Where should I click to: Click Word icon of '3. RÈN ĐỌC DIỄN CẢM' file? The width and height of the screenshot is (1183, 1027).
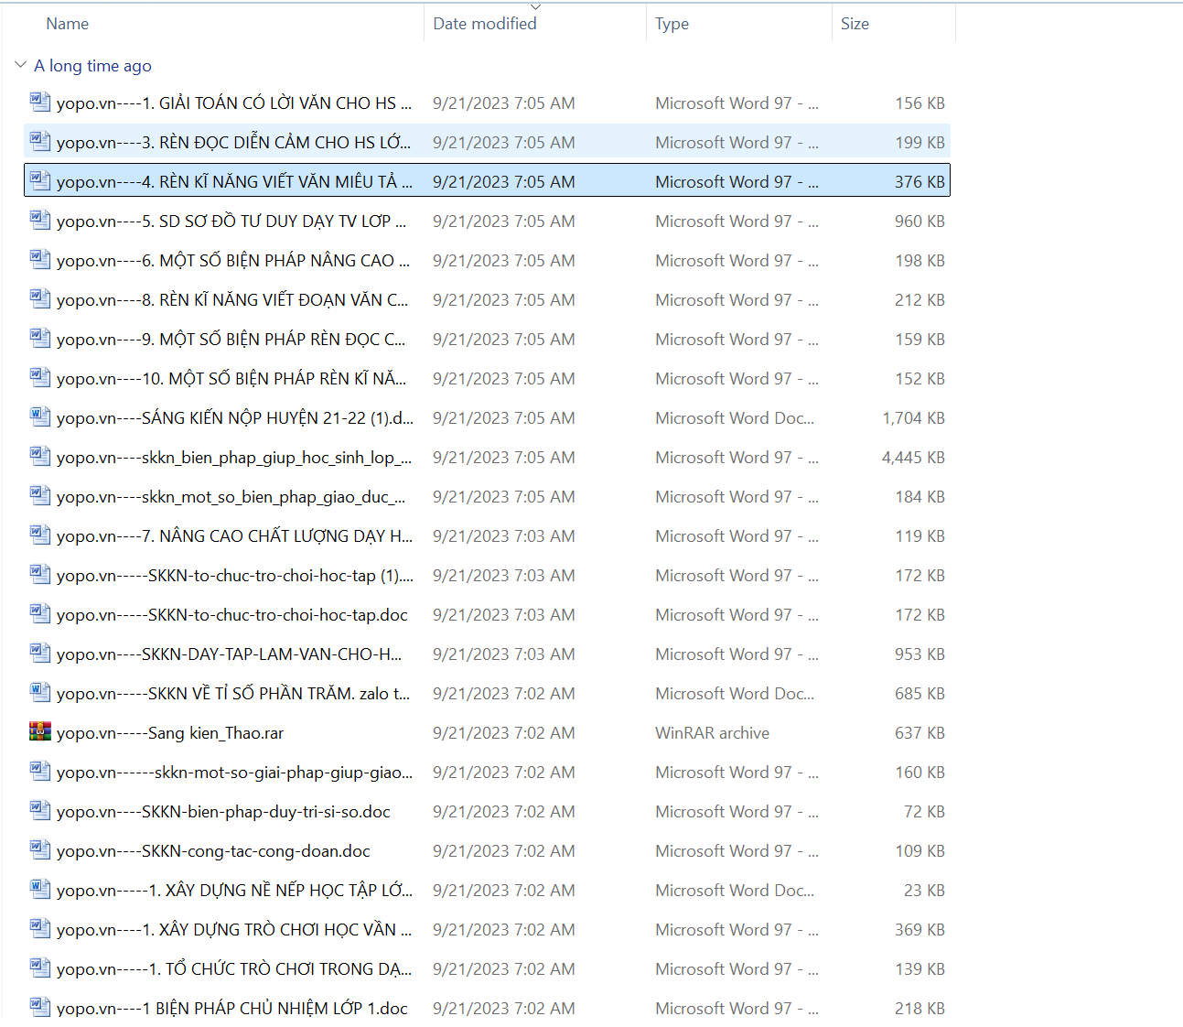pyautogui.click(x=39, y=141)
